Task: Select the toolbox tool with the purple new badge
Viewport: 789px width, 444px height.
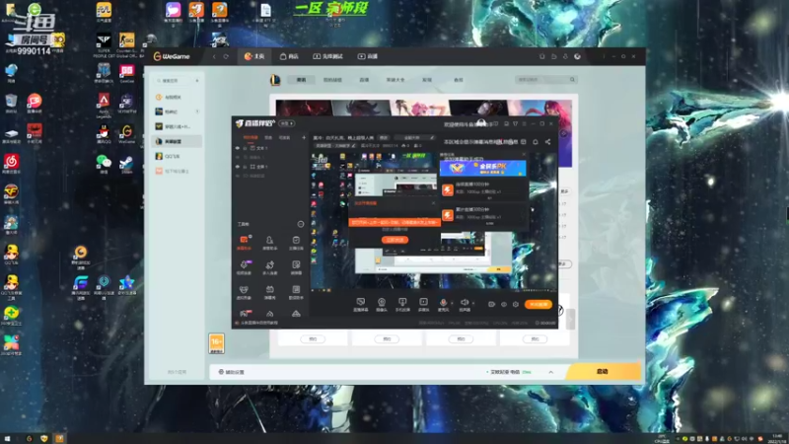Action: (x=244, y=266)
